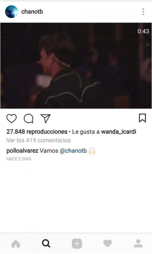This screenshot has height=254, width=152.
Task: Tap the chanotb username header
Action: (x=32, y=12)
